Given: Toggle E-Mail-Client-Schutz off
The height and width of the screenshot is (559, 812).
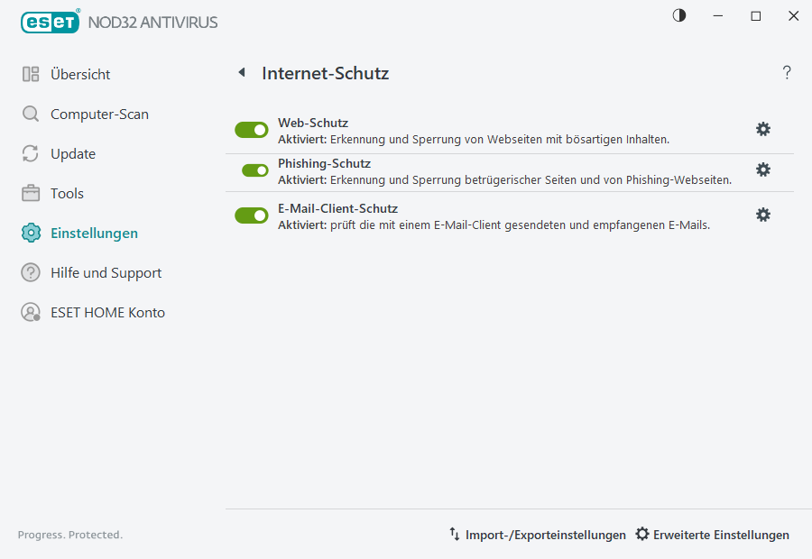Looking at the screenshot, I should click(x=251, y=215).
